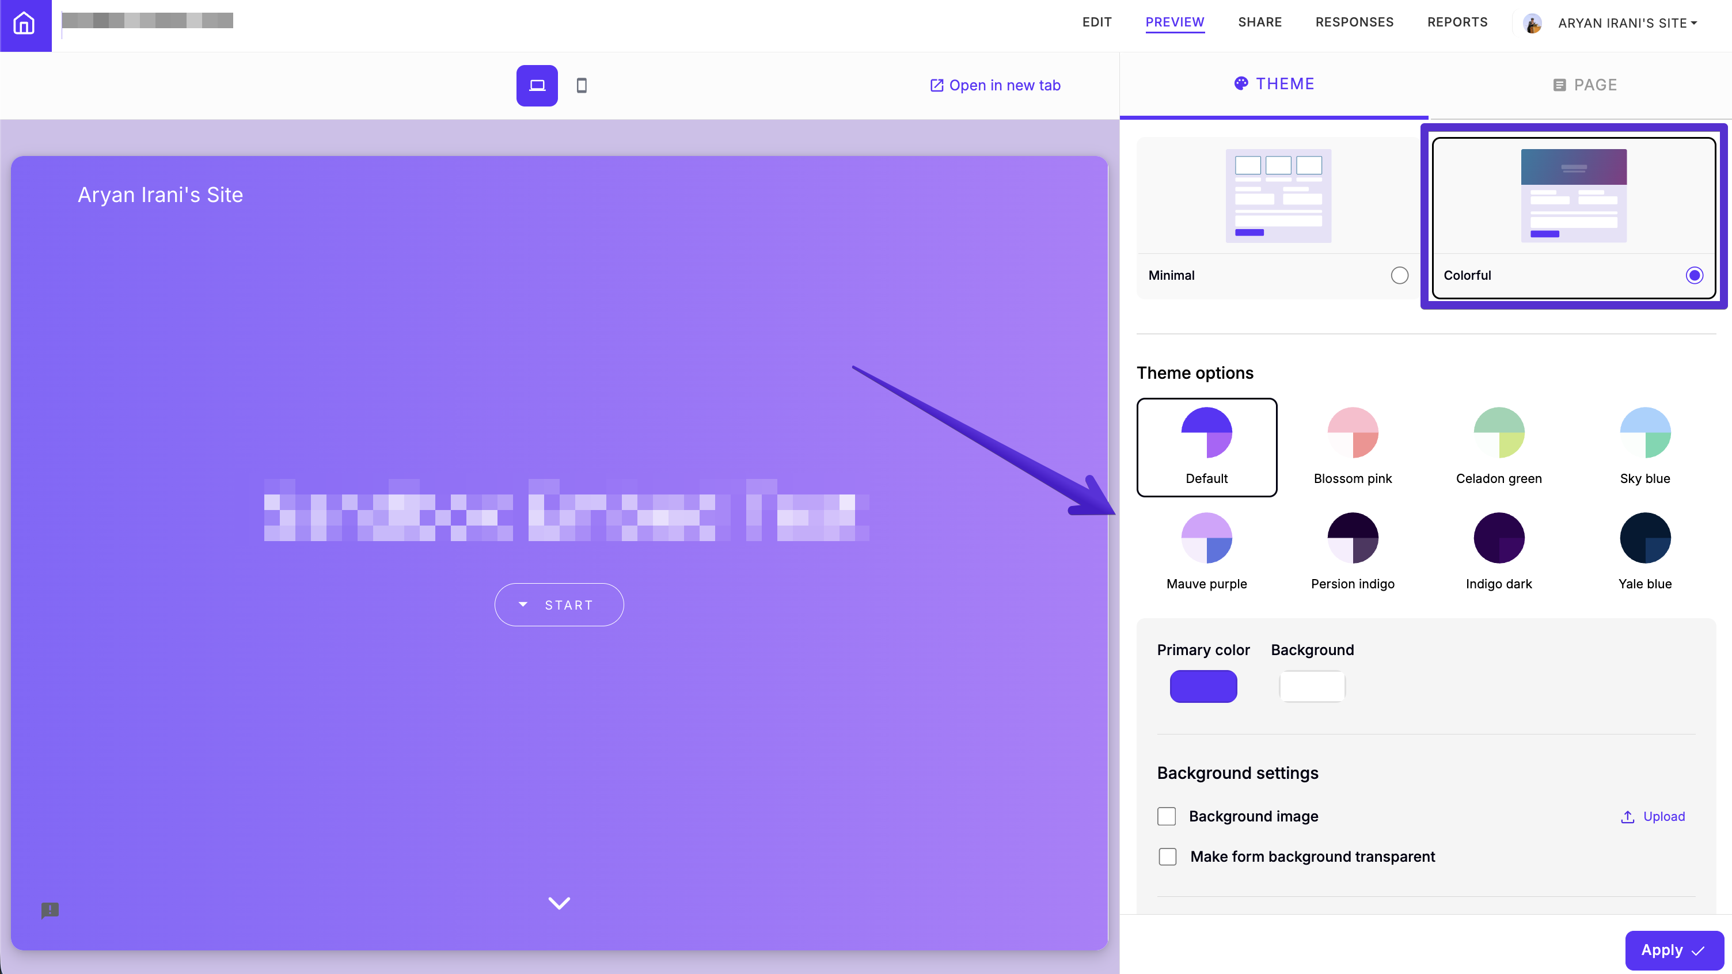Select the Indigo dark theme icon
The width and height of the screenshot is (1732, 974).
click(x=1499, y=538)
